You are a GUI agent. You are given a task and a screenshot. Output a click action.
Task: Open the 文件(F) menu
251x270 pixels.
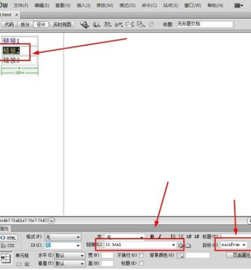(x=21, y=5)
